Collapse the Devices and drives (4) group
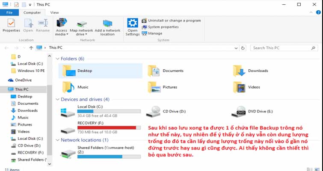Viewport: 323px width, 171px height. click(x=57, y=99)
